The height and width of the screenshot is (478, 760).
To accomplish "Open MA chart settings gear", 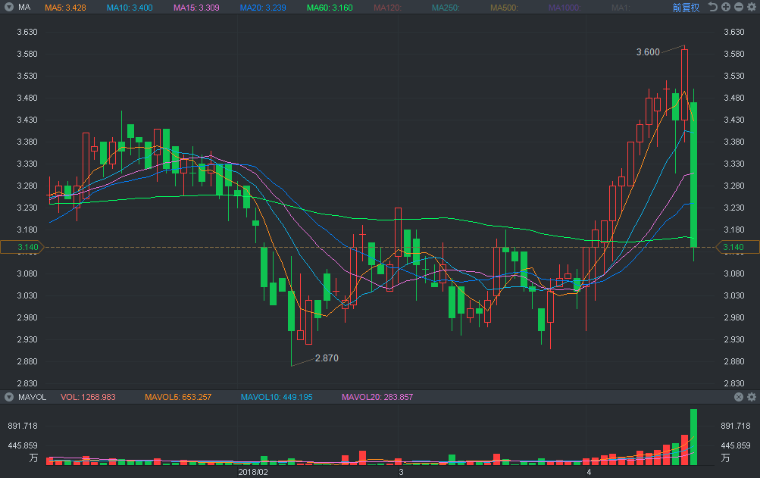I will [752, 7].
